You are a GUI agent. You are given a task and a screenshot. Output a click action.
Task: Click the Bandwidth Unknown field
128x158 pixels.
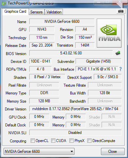105,101
